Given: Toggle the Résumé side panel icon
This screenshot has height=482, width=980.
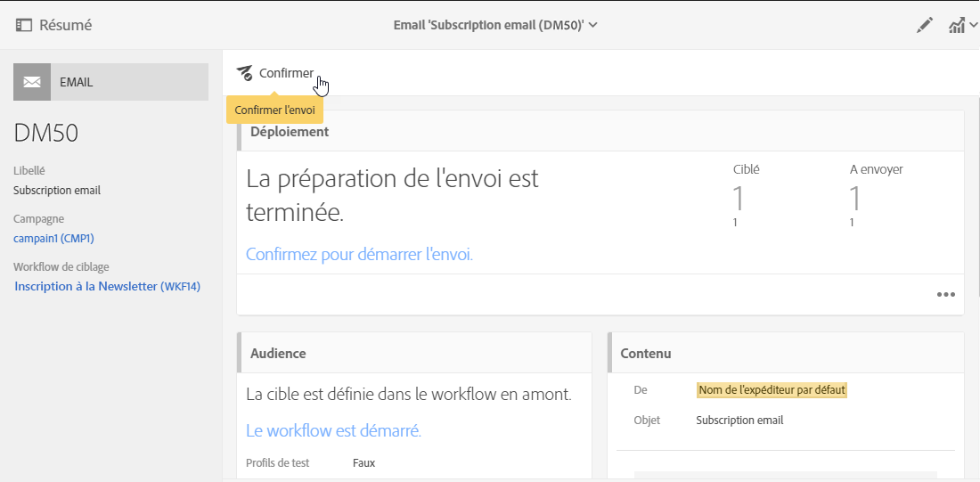Looking at the screenshot, I should [x=24, y=26].
